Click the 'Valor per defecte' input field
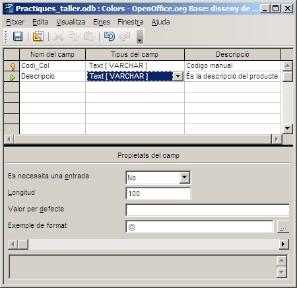 207,210
